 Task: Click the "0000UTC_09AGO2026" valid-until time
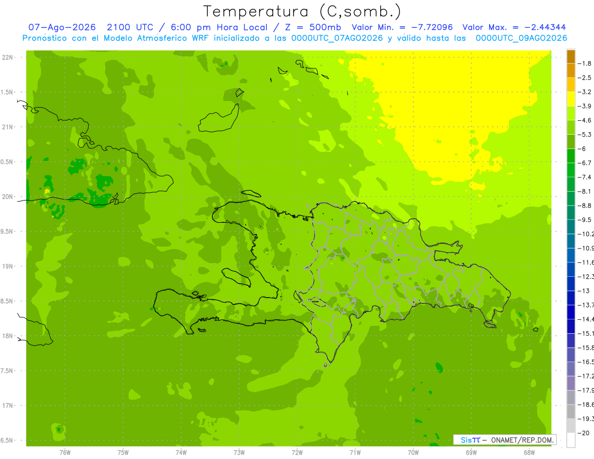coord(521,38)
